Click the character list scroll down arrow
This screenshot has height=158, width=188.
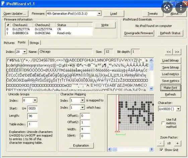151,88
